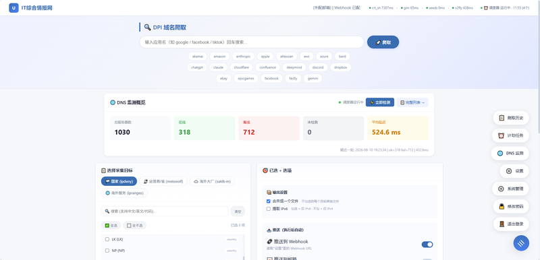Switch to 海外大厂 (sakib-m) tab
Screen dimensions: 540x260
tap(212, 181)
